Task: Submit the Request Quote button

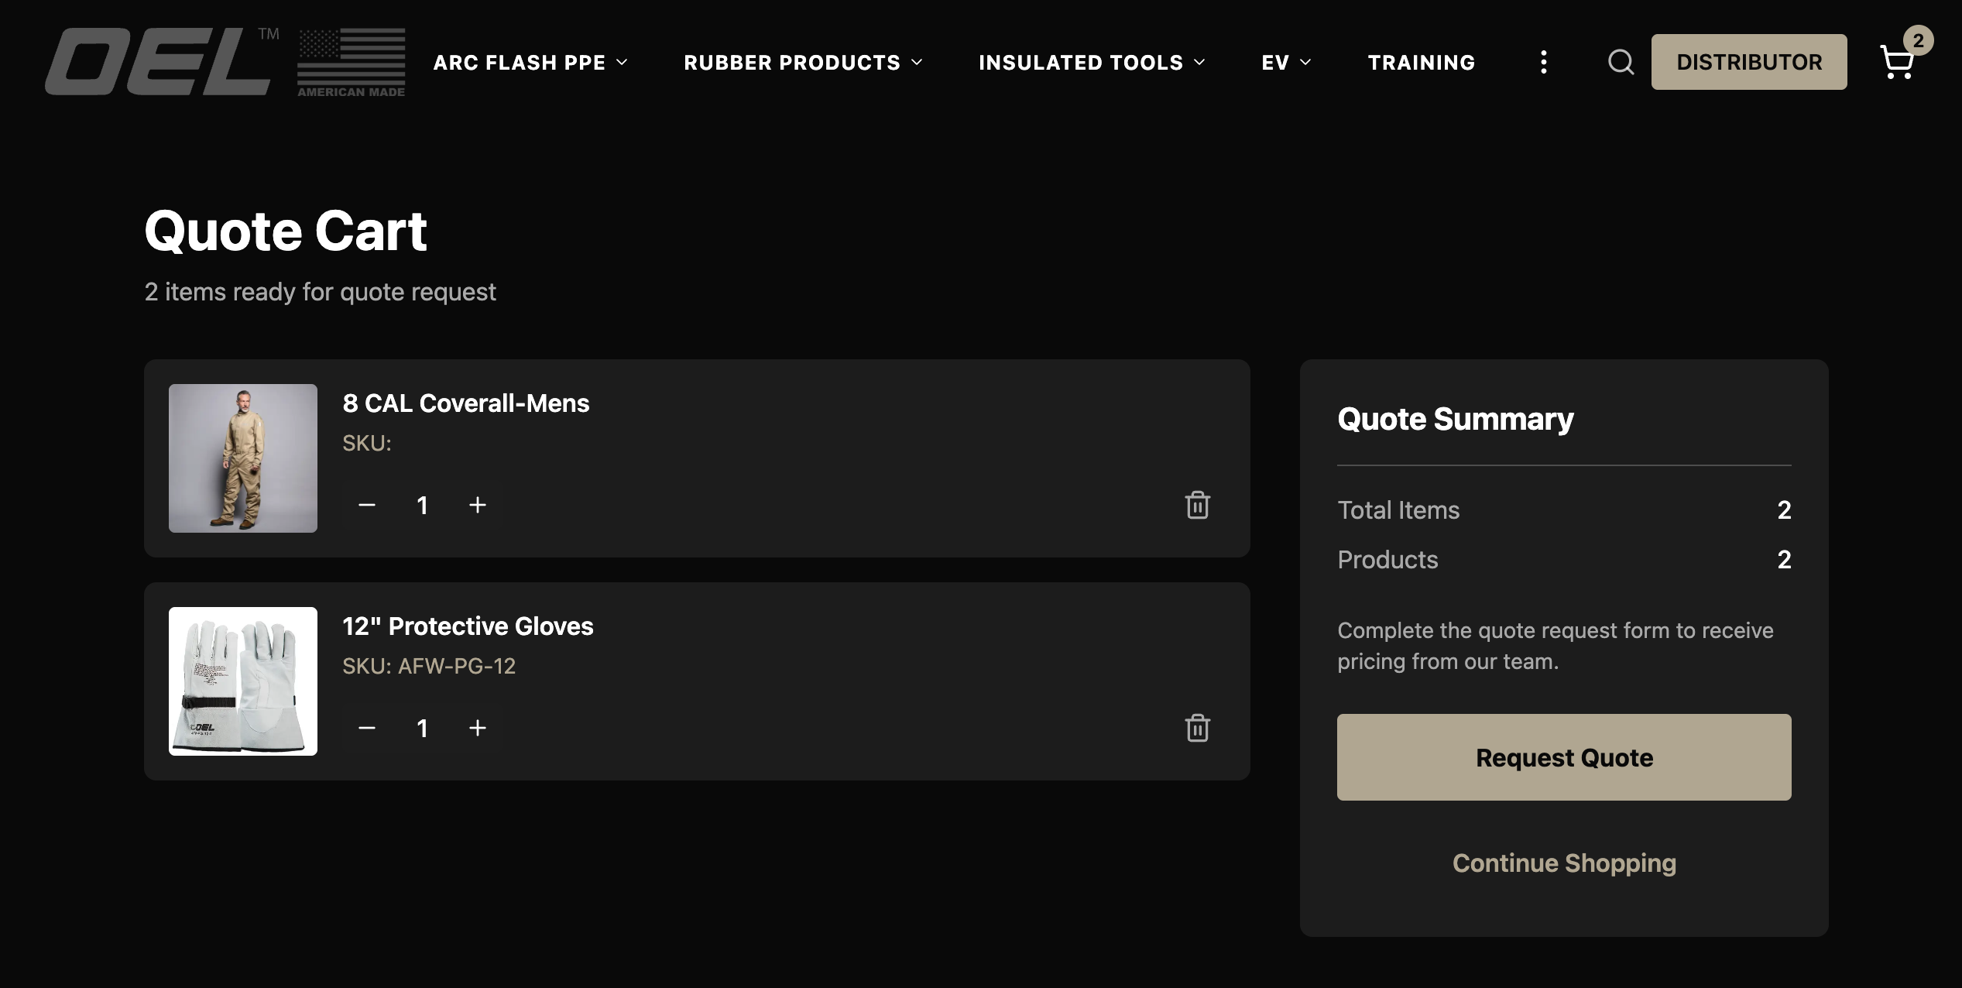Action: (1564, 757)
